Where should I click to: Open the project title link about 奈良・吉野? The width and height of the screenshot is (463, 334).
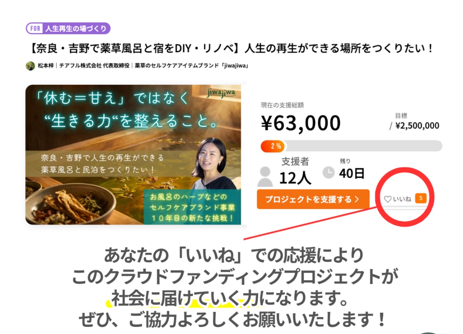tap(231, 48)
